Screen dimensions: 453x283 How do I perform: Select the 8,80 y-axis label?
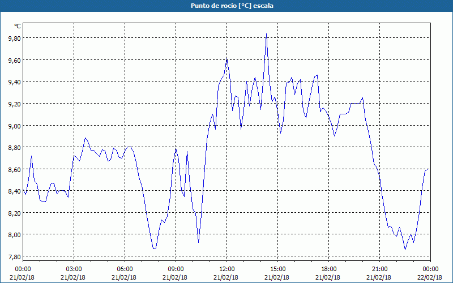15,147
